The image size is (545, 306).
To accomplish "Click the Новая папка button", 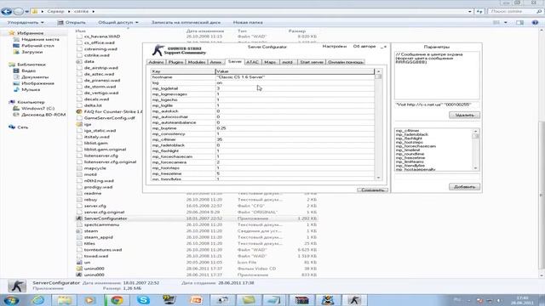I will click(x=248, y=23).
